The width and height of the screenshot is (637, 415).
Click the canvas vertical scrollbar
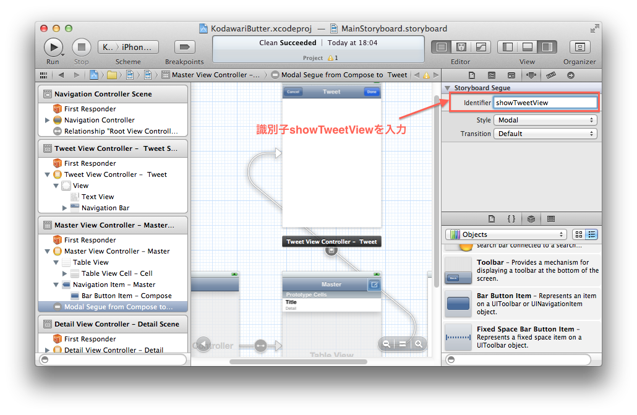(436, 191)
